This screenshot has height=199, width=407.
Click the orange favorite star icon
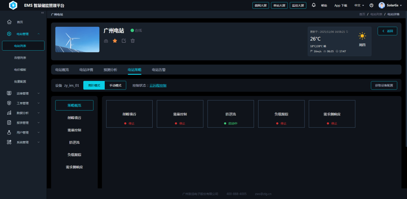click(115, 41)
